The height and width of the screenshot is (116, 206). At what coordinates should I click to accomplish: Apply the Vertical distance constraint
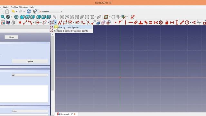click(x=177, y=23)
